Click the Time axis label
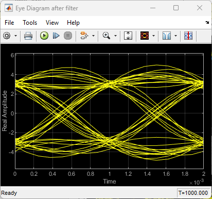The image size is (212, 199). 110,181
